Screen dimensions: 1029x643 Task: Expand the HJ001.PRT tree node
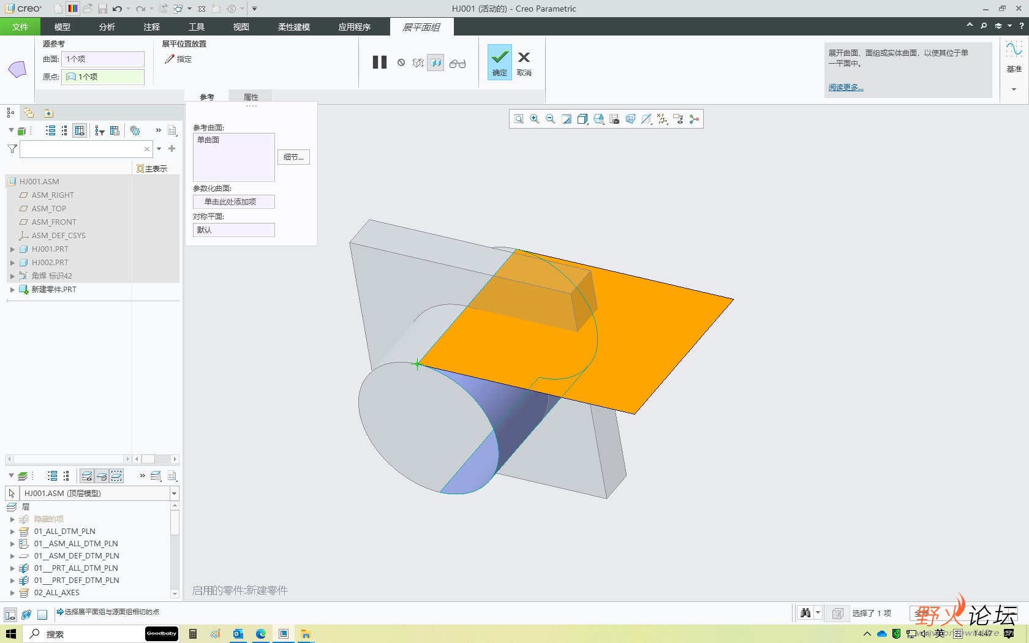click(12, 249)
